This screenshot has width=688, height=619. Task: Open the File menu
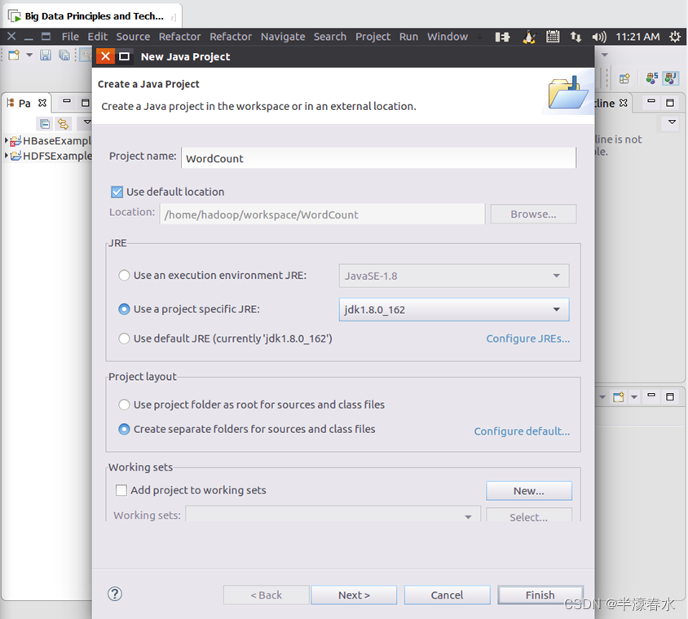(x=70, y=37)
